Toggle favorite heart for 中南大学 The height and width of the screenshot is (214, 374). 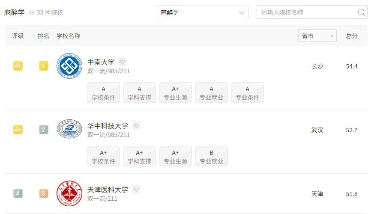click(x=123, y=62)
